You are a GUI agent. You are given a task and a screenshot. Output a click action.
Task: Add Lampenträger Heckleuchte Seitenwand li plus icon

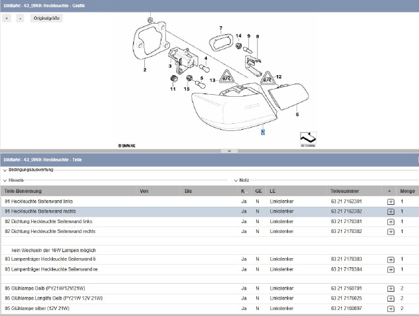391,259
